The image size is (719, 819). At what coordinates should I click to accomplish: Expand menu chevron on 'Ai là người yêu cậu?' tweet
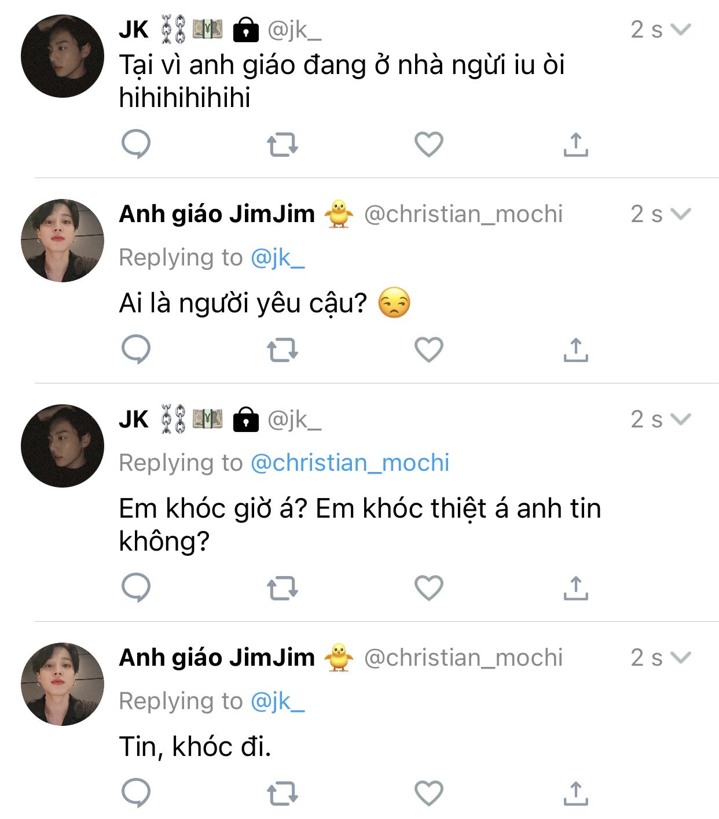[x=681, y=214]
